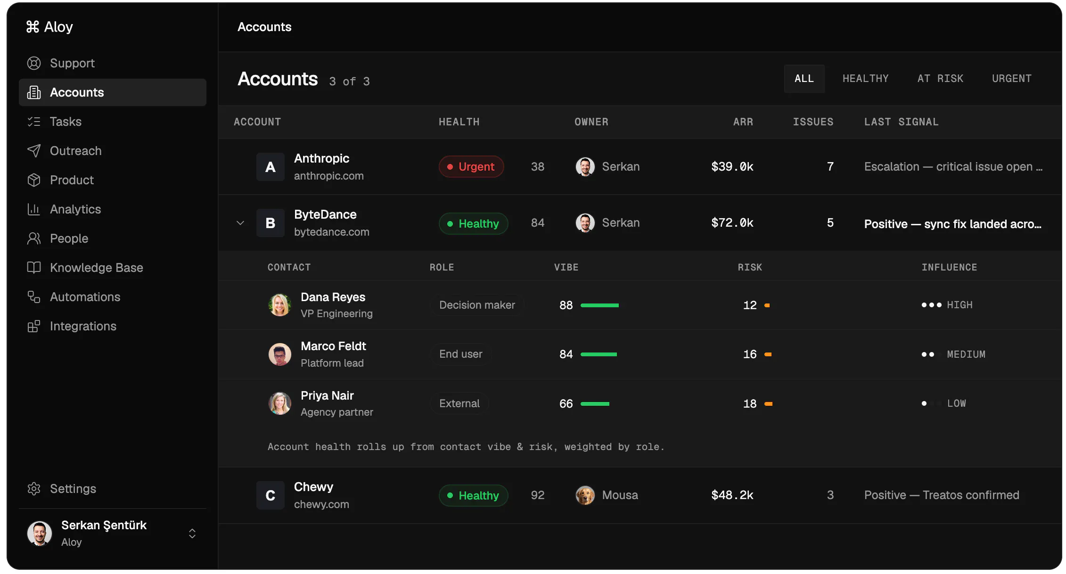Open Tasks via its checklist icon
Screen dimensions: 1066x574
(x=34, y=122)
